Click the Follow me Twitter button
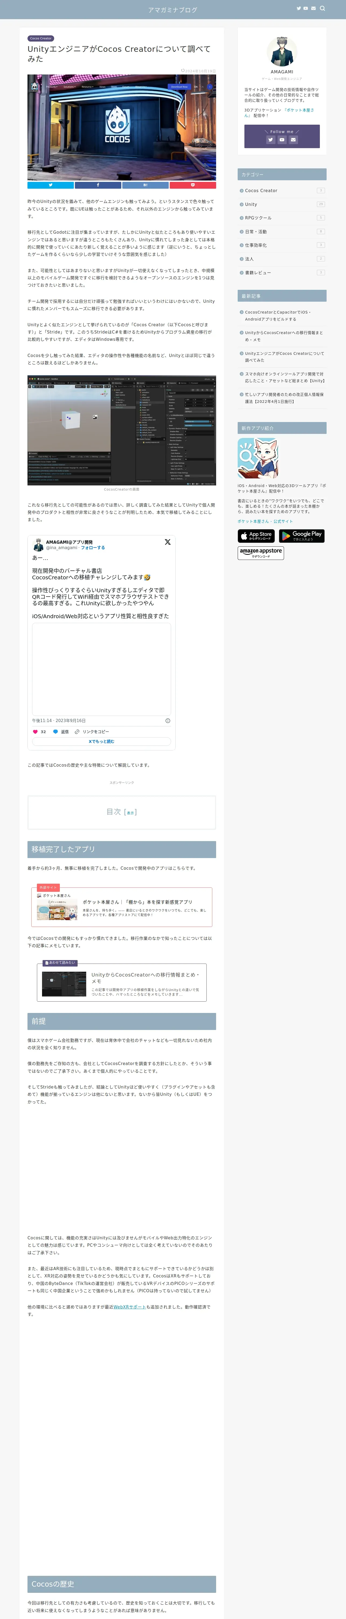 pos(271,140)
